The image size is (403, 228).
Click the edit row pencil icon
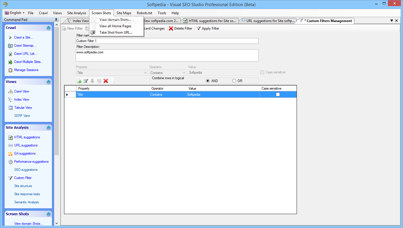86,81
